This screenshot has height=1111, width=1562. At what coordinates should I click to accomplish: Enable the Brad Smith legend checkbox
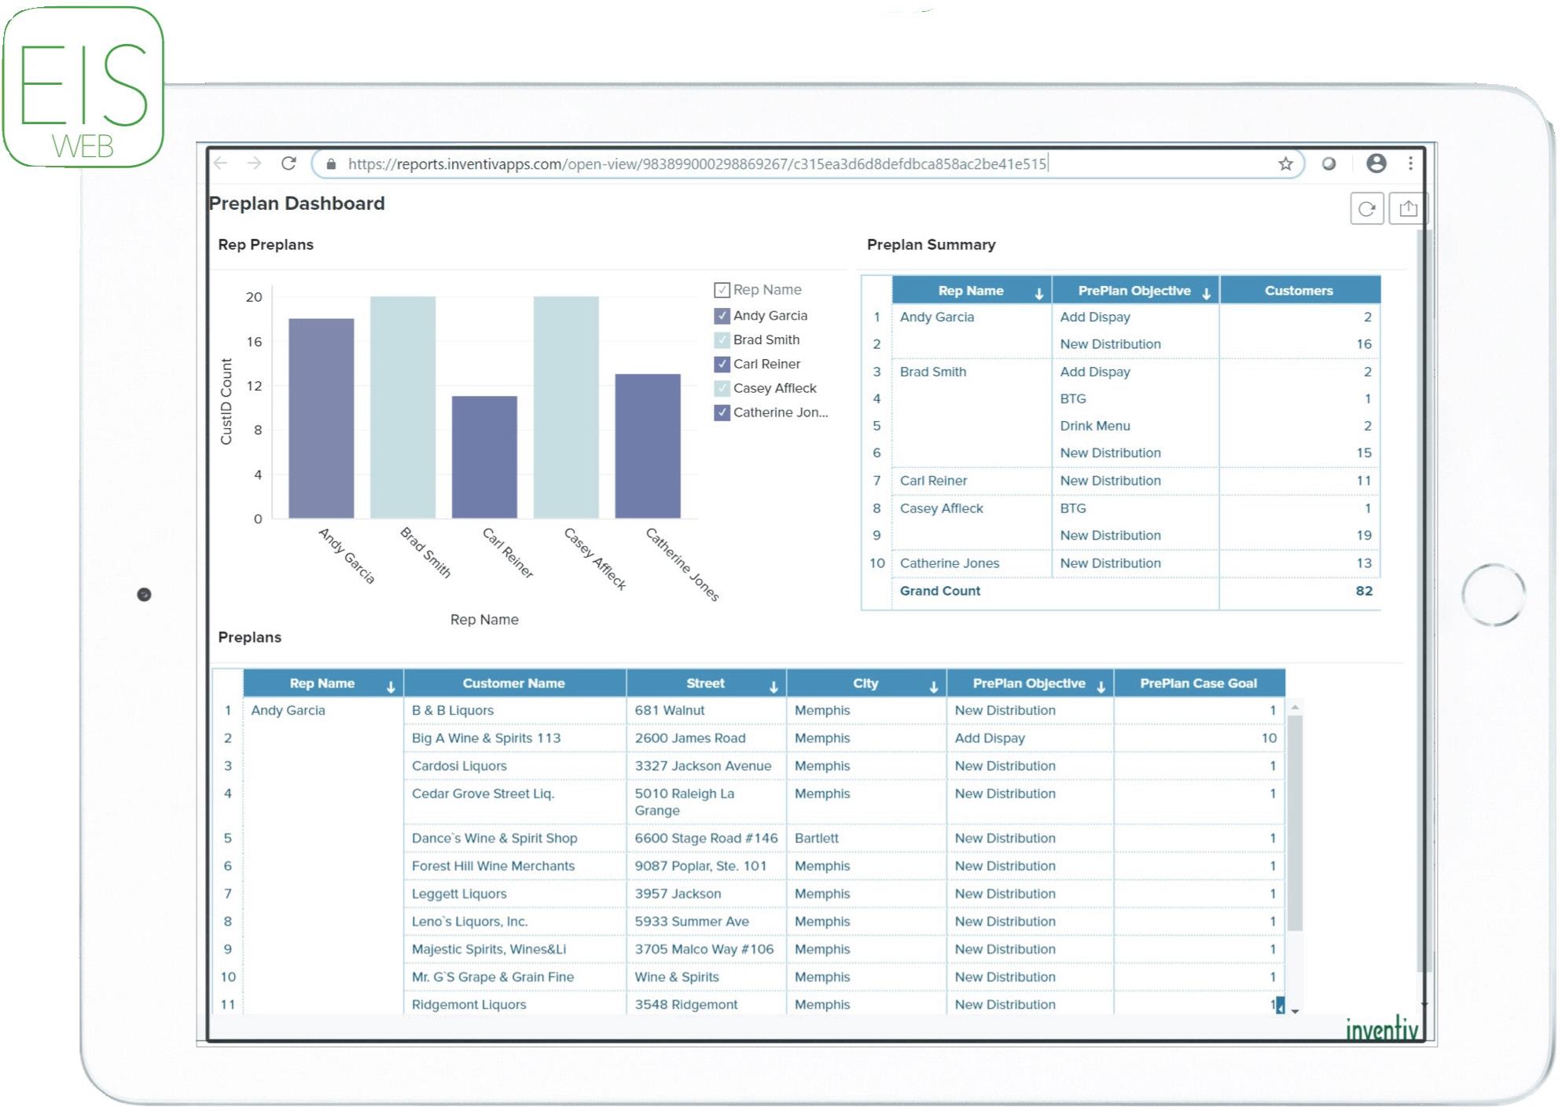coord(722,340)
